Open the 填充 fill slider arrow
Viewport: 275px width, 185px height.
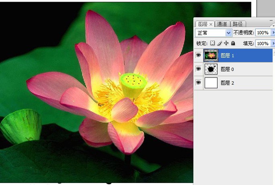273,43
